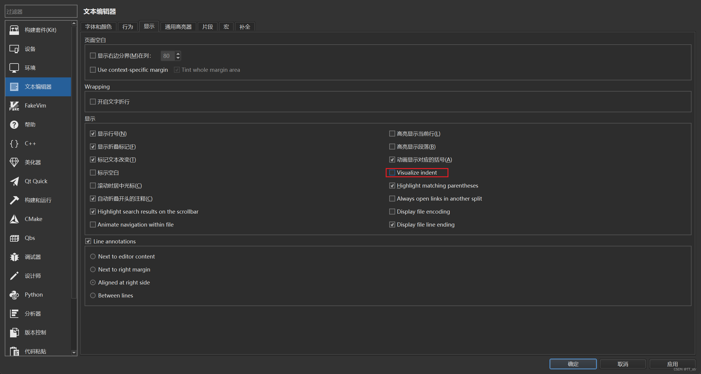Select the 文本编辑器 text editor icon

point(14,87)
